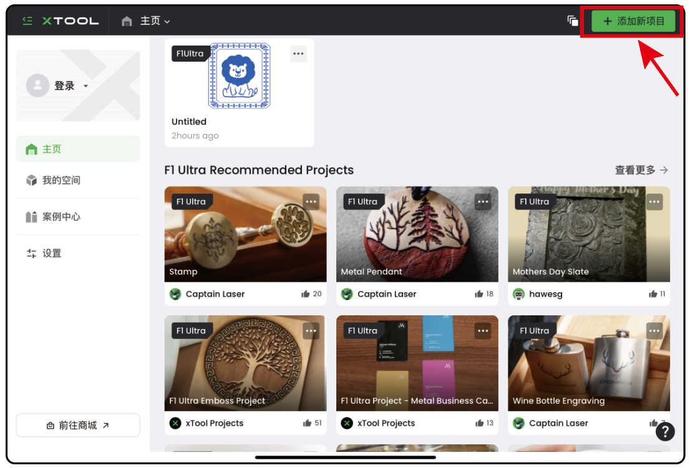Image resolution: width=690 pixels, height=468 pixels.
Task: Click the 添加新项目 button
Action: tap(633, 21)
